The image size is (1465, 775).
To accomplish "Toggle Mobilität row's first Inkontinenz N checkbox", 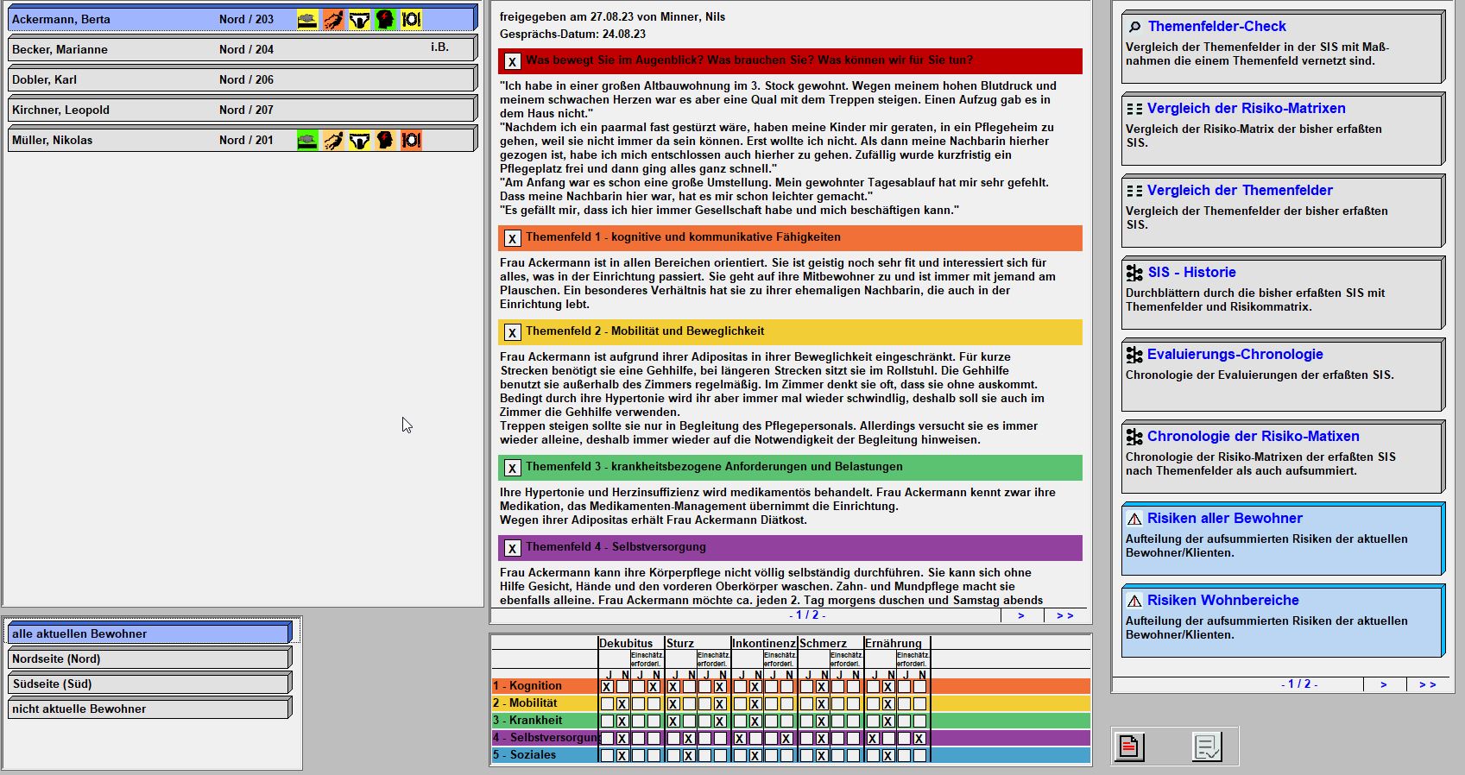I will (755, 704).
